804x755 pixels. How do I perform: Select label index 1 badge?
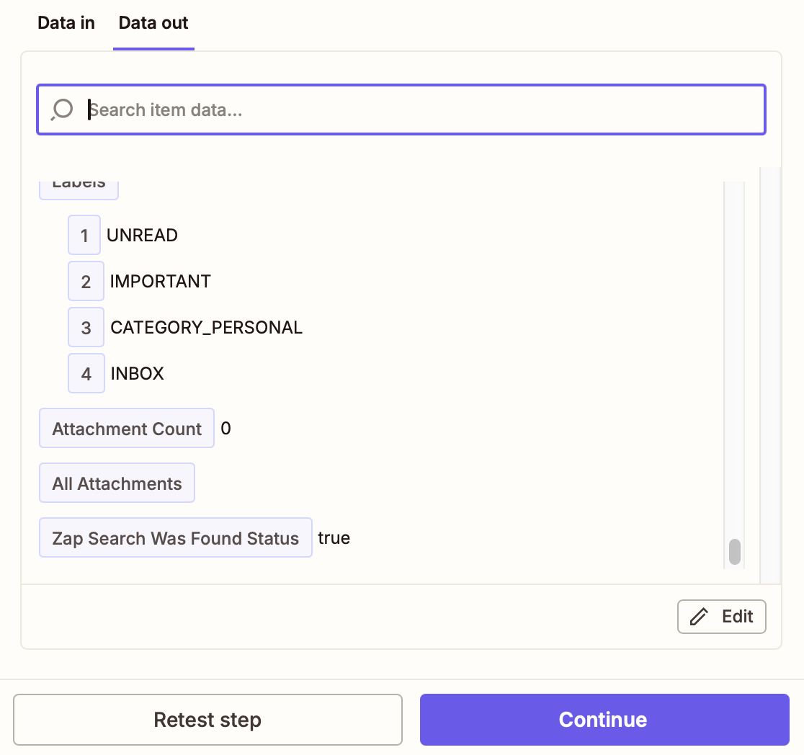tap(84, 236)
